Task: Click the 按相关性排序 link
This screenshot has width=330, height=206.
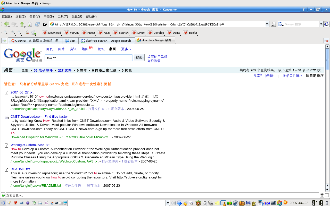Action: (x=293, y=76)
